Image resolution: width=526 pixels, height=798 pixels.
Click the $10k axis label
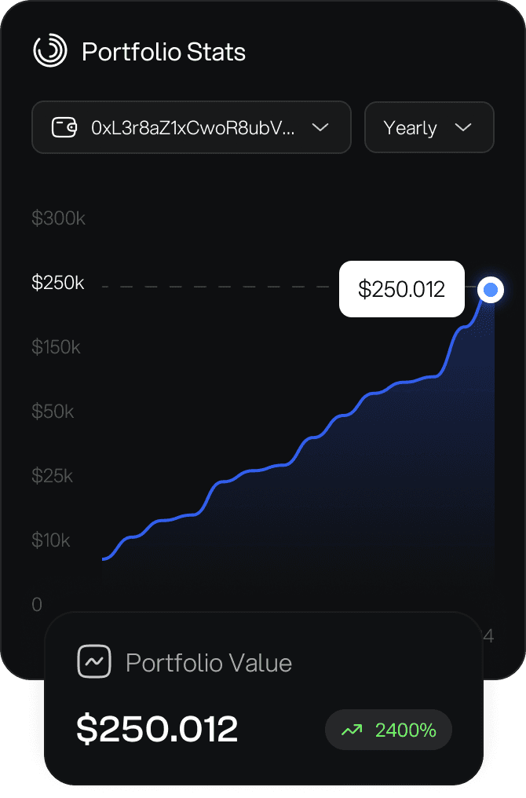point(51,540)
